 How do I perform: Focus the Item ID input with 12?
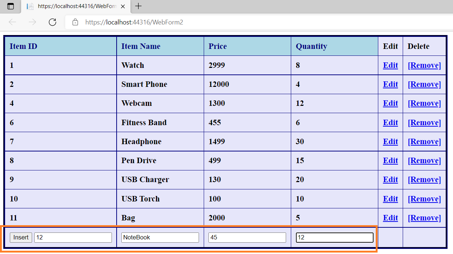pos(73,238)
